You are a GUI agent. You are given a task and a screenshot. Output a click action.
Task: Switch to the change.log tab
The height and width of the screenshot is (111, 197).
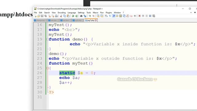pyautogui.click(x=40, y=20)
